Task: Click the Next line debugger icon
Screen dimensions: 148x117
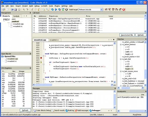Action: point(113,9)
